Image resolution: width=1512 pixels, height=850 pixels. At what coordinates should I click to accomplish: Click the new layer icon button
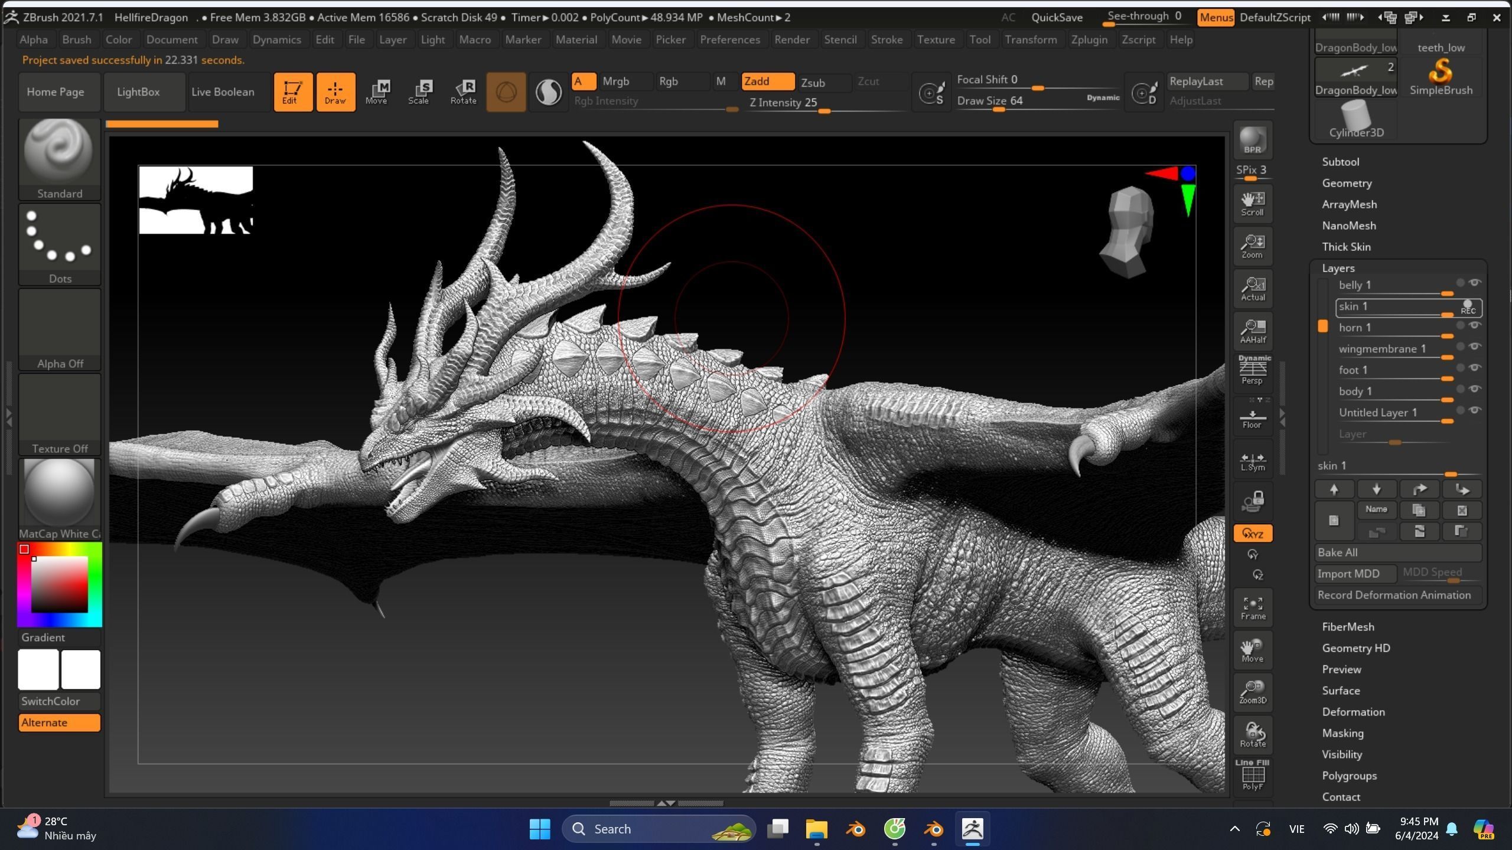click(1334, 520)
